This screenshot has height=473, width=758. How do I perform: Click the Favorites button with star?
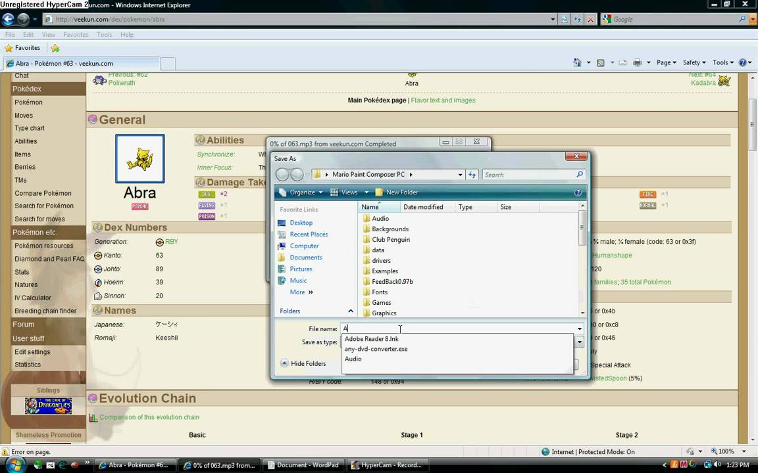click(22, 48)
